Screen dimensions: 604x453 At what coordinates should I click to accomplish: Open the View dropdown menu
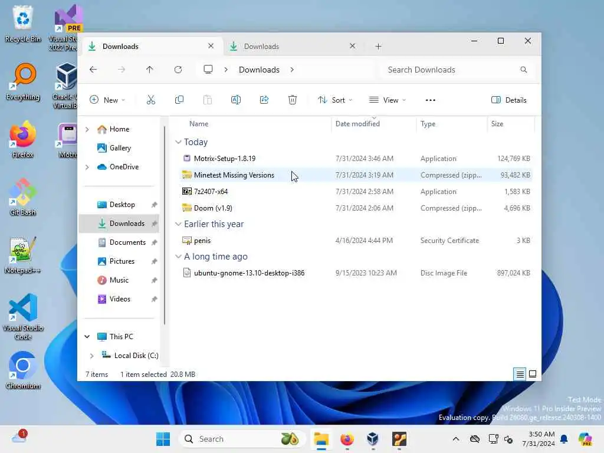point(388,100)
